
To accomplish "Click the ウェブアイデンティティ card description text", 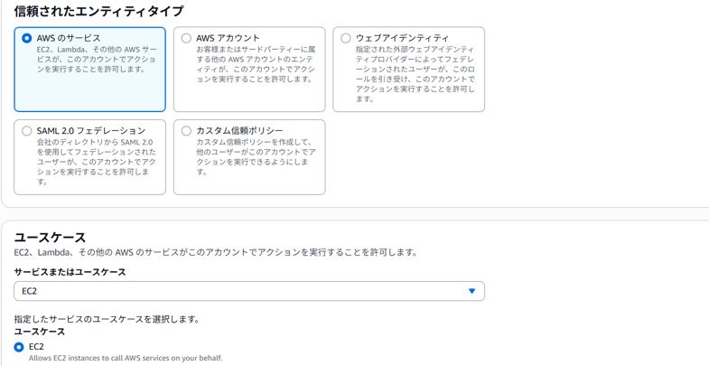I will (415, 74).
